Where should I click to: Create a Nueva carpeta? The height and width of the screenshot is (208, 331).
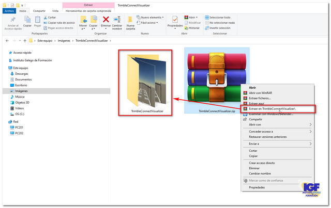coord(130,23)
